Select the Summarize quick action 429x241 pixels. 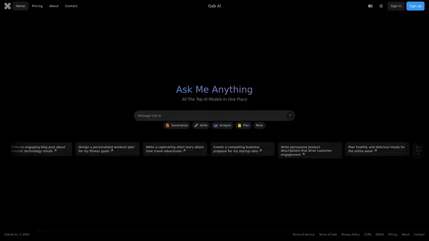click(x=177, y=125)
